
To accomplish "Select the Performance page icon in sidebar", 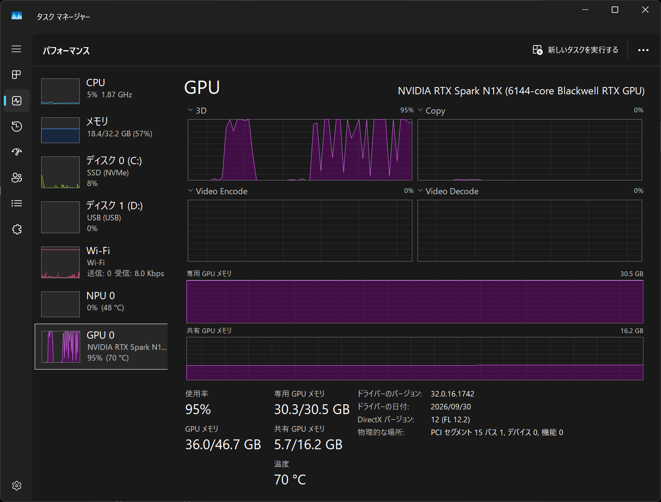I will coord(17,101).
